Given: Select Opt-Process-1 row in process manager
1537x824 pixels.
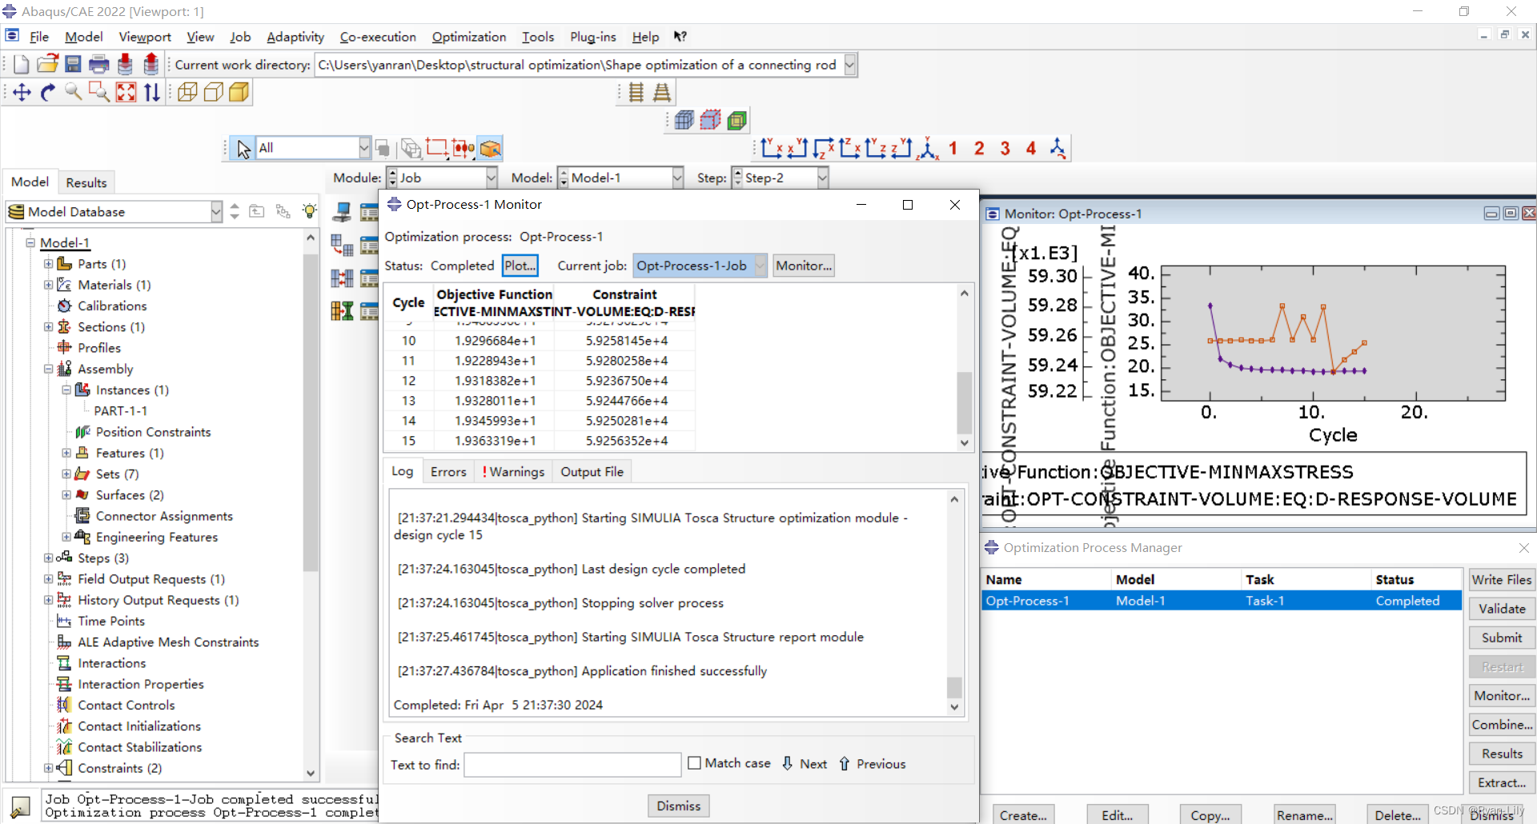Looking at the screenshot, I should [x=1222, y=601].
